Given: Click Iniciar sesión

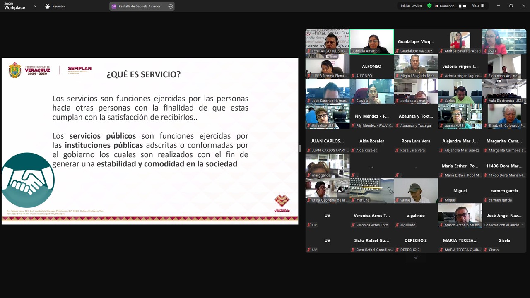Looking at the screenshot, I should tap(411, 6).
